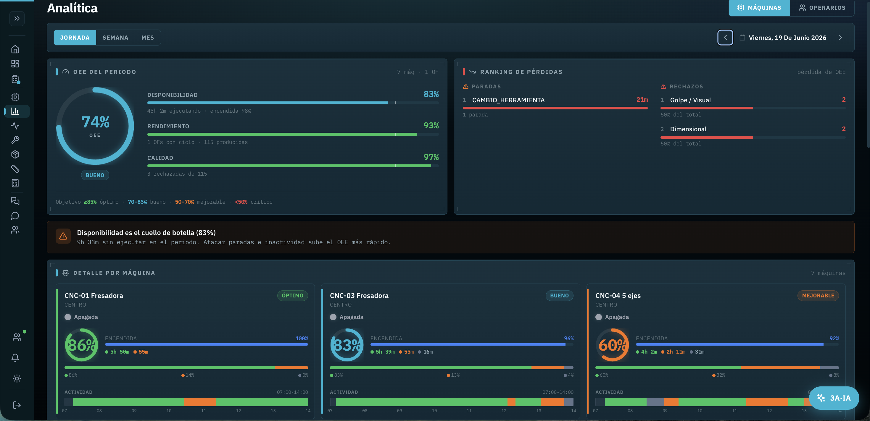Open the CNC-03 Fresadora machine card
This screenshot has height=421, width=870.
[x=450, y=351]
